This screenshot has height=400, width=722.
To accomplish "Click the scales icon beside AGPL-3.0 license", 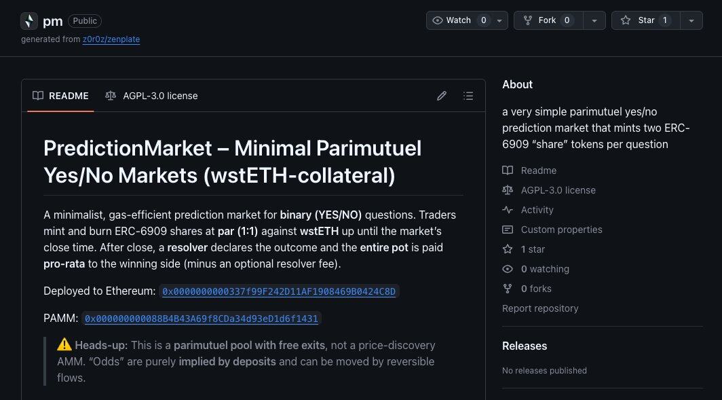I will click(508, 190).
